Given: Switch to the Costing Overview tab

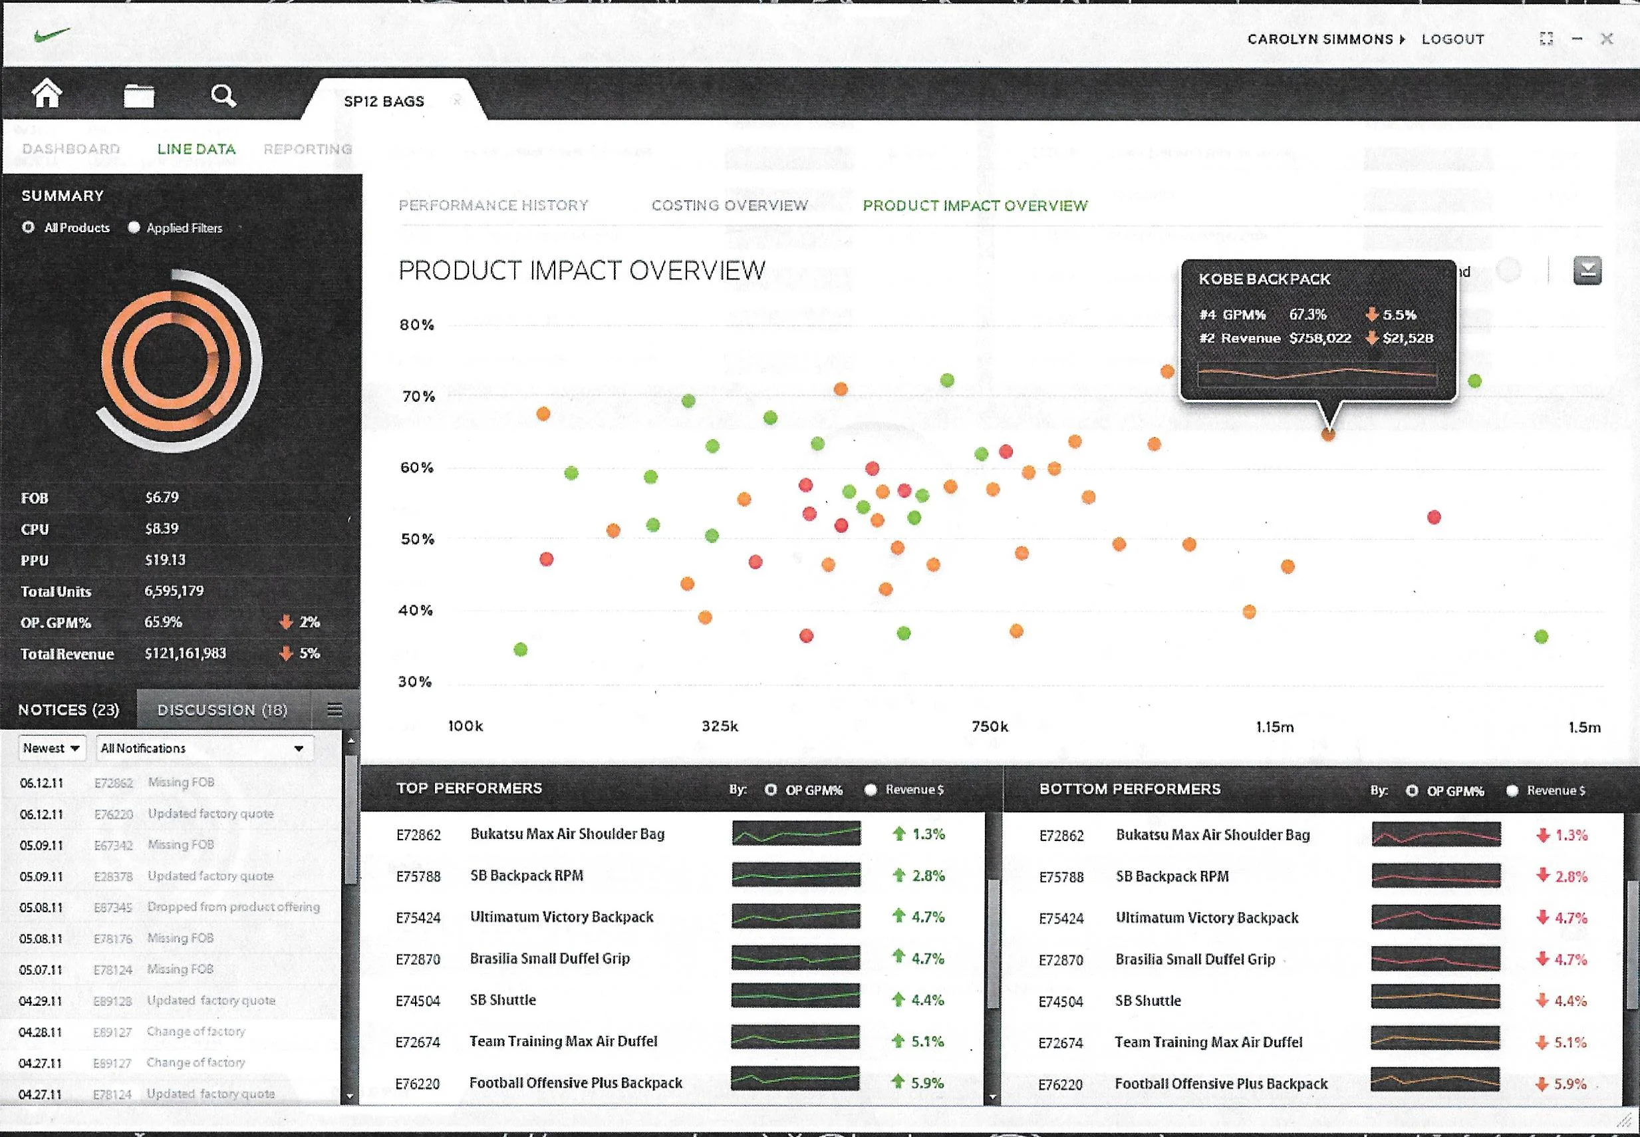Looking at the screenshot, I should pos(729,205).
